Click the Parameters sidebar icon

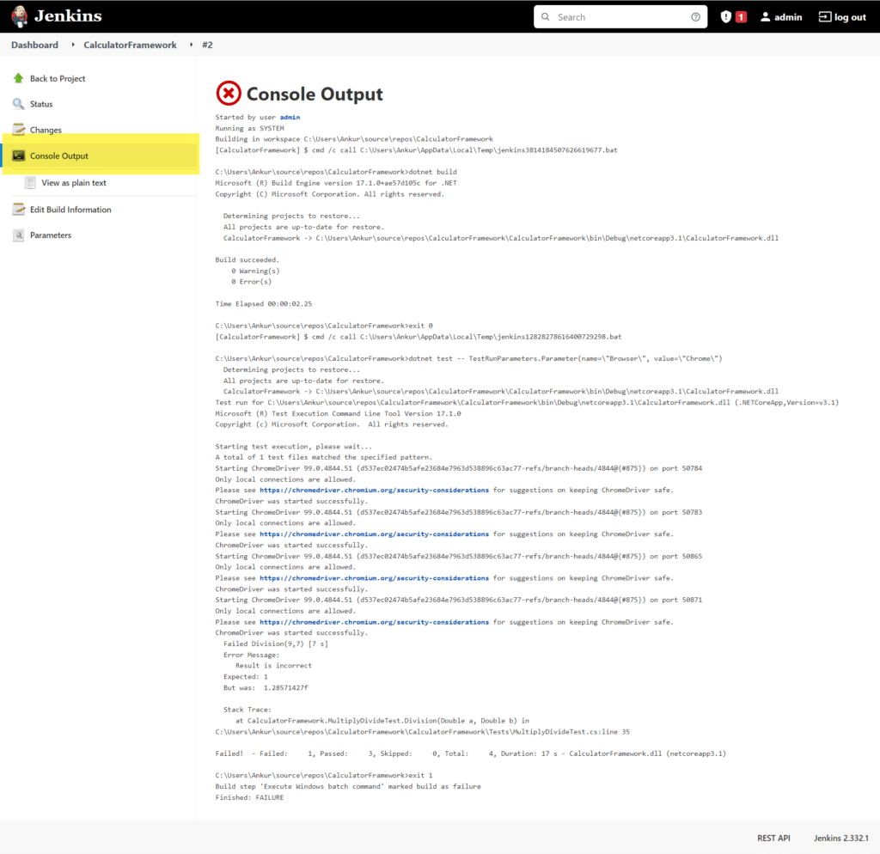click(19, 235)
